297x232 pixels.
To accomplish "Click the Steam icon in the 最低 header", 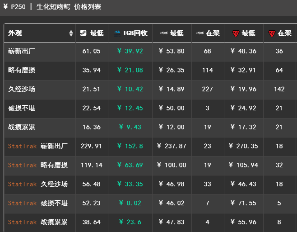I will (83, 33).
